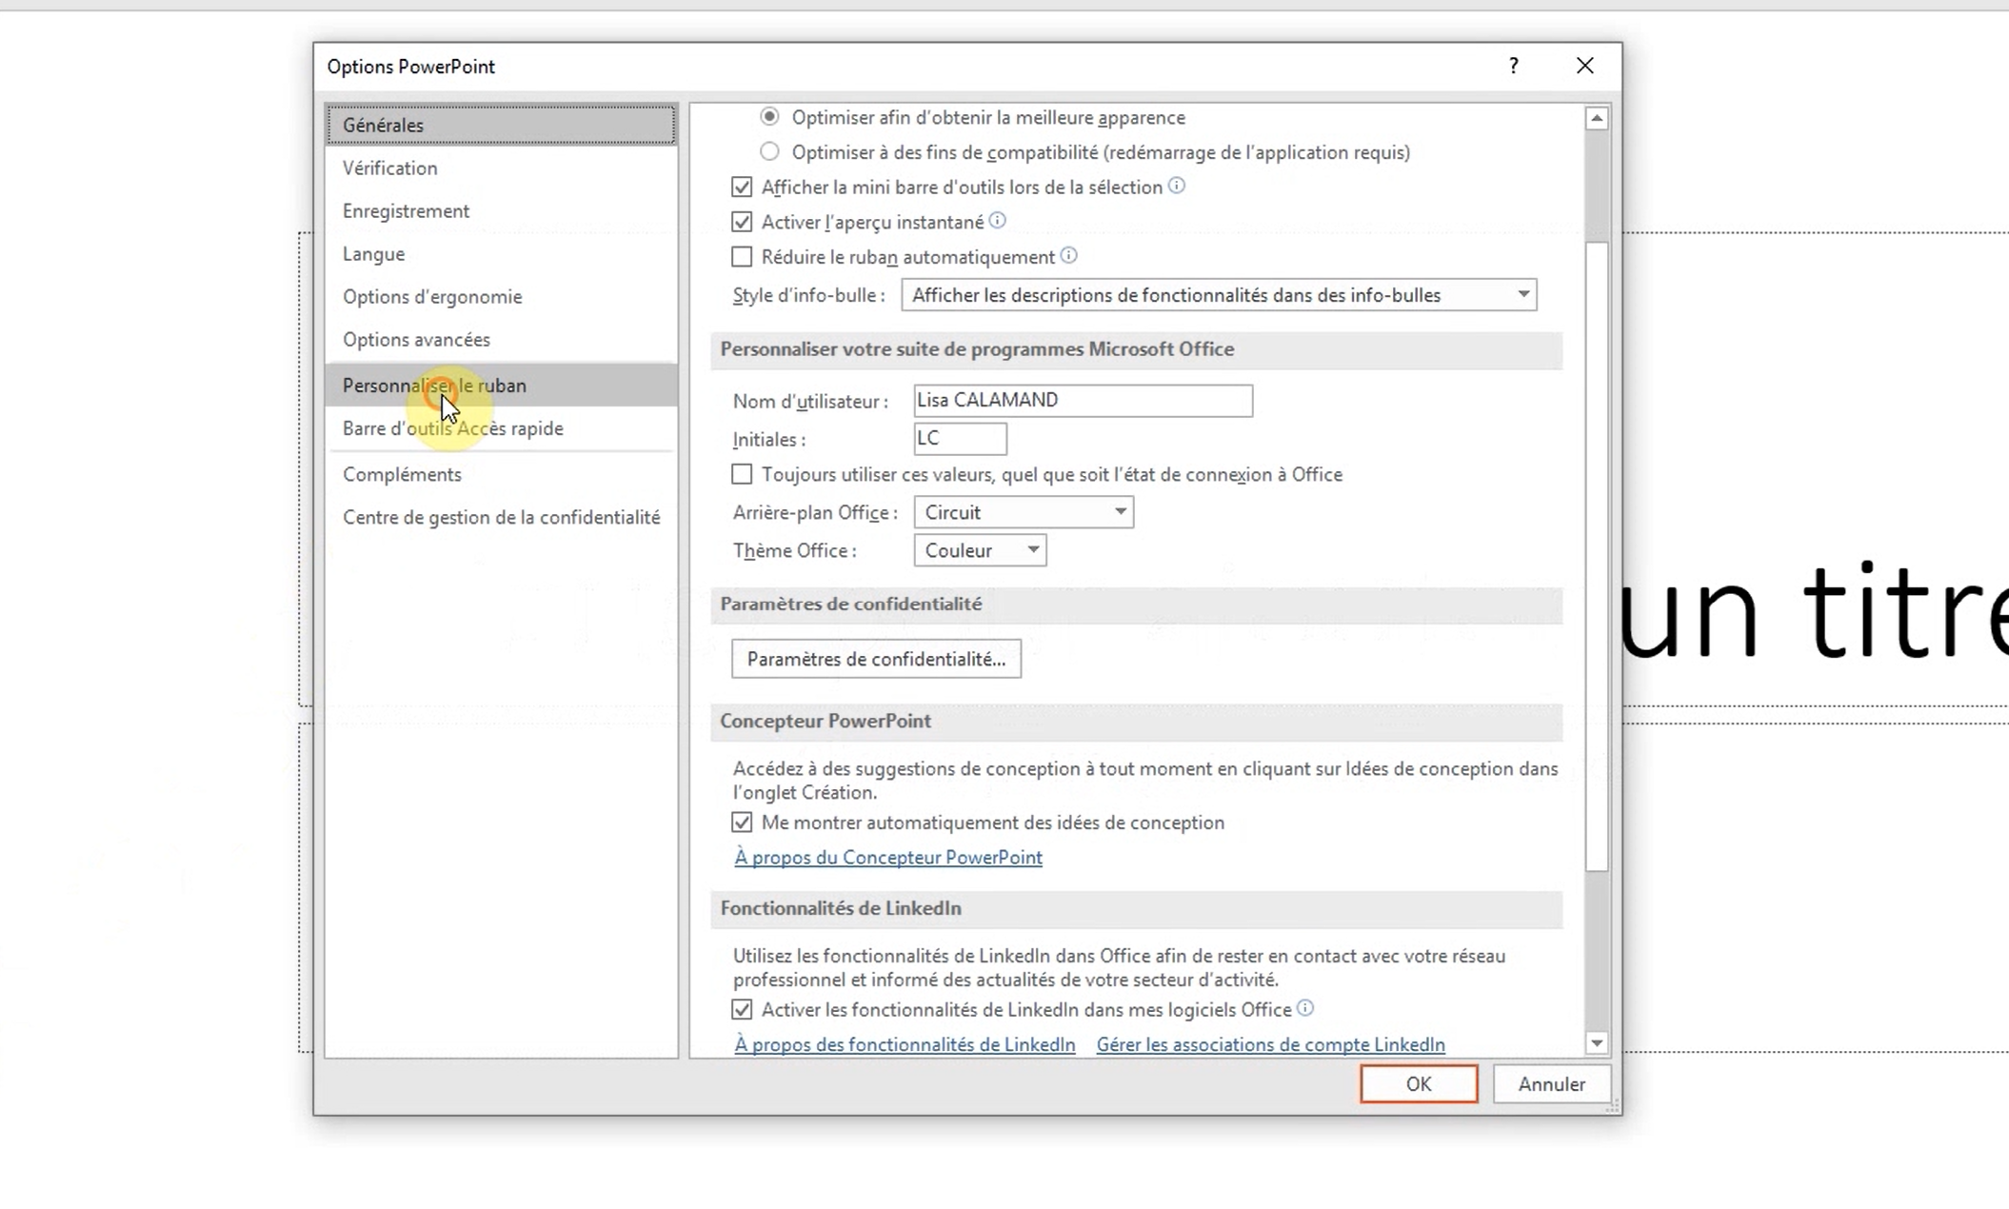Click the Paramètres de confidentialité button

[x=876, y=659]
